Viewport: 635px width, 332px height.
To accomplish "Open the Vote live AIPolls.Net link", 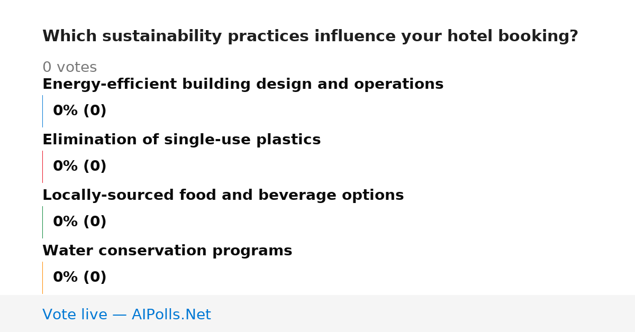I will [126, 315].
